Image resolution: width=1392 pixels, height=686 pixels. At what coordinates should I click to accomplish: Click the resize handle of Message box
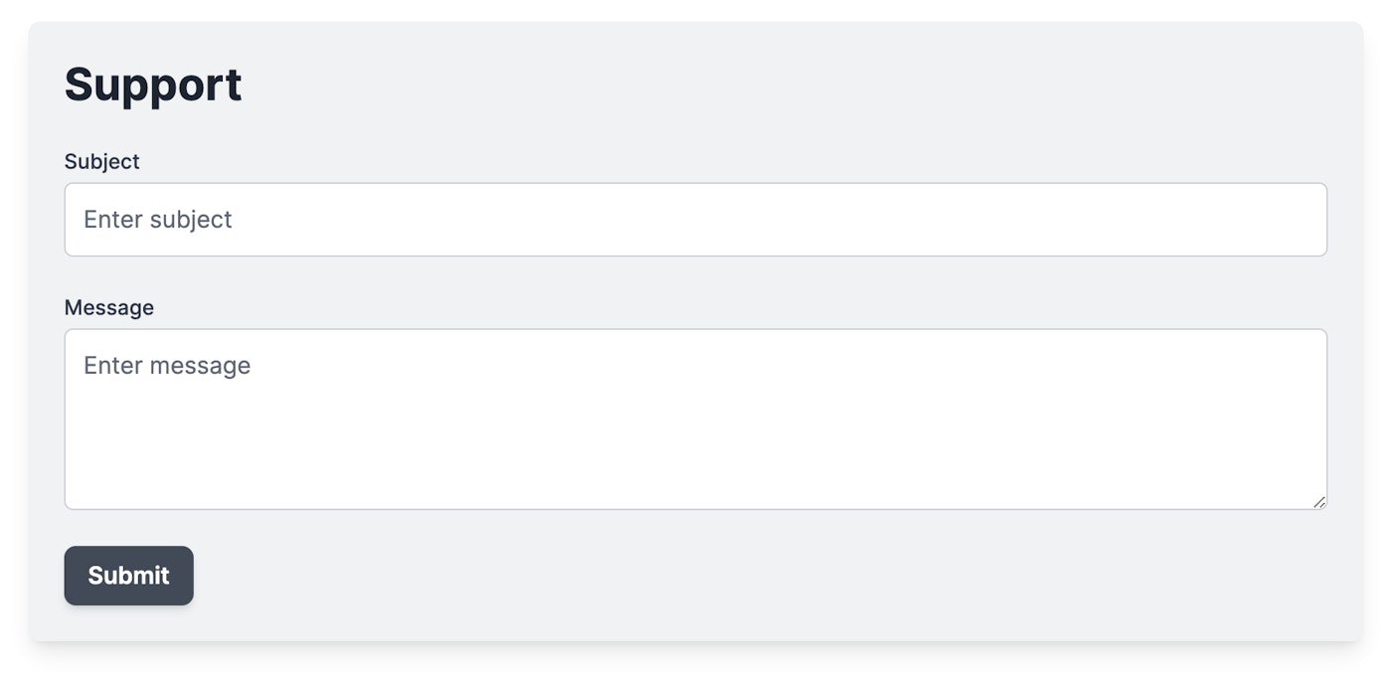click(x=1318, y=502)
